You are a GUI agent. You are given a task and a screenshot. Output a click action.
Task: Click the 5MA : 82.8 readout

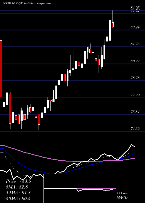17,187
